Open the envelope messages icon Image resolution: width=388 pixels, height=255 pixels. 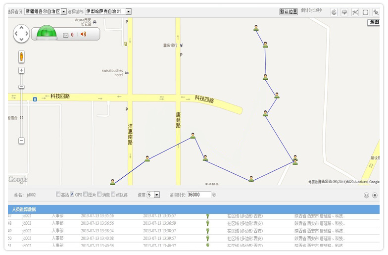point(66,35)
